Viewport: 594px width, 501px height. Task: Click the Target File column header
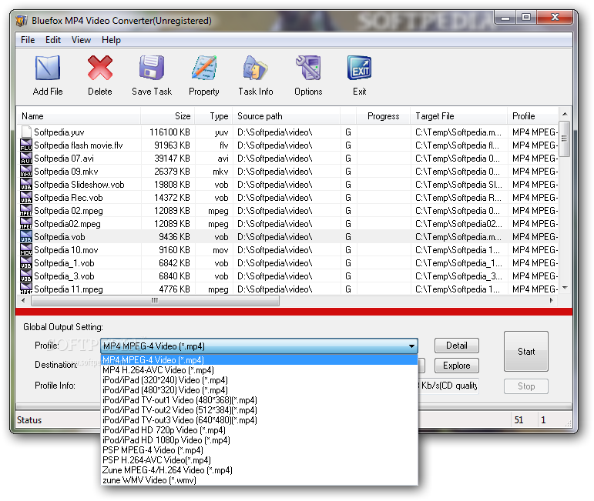point(458,116)
